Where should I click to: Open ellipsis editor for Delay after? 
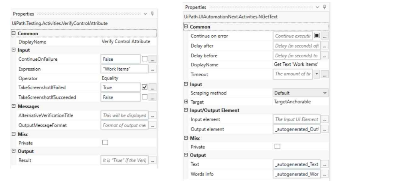coord(325,46)
